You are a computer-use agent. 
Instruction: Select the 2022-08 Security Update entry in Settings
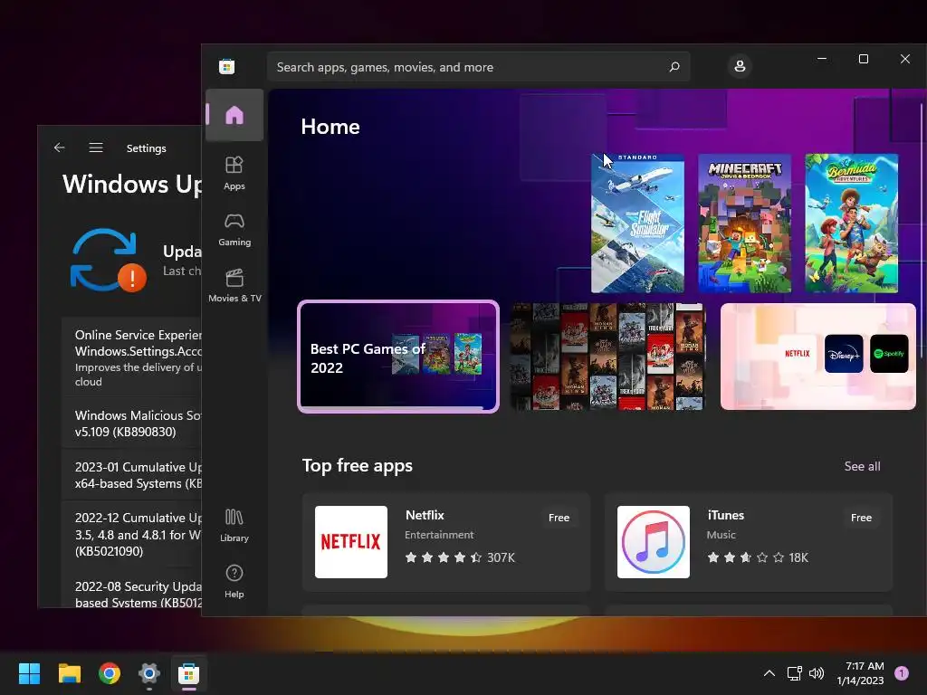coord(131,591)
